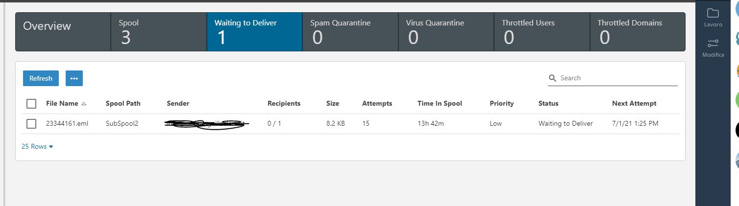Open the Spam Quarantine tab
Screen dimensions: 739x206
point(350,32)
